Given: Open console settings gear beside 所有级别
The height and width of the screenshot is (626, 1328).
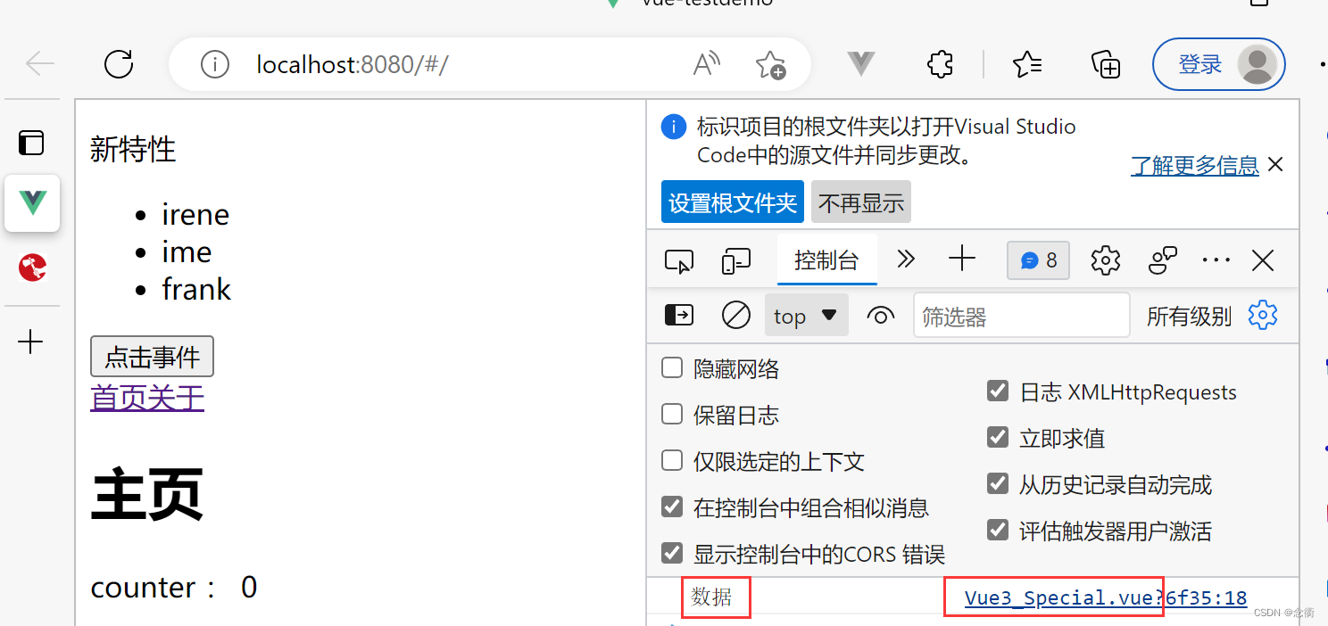Looking at the screenshot, I should click(1263, 316).
